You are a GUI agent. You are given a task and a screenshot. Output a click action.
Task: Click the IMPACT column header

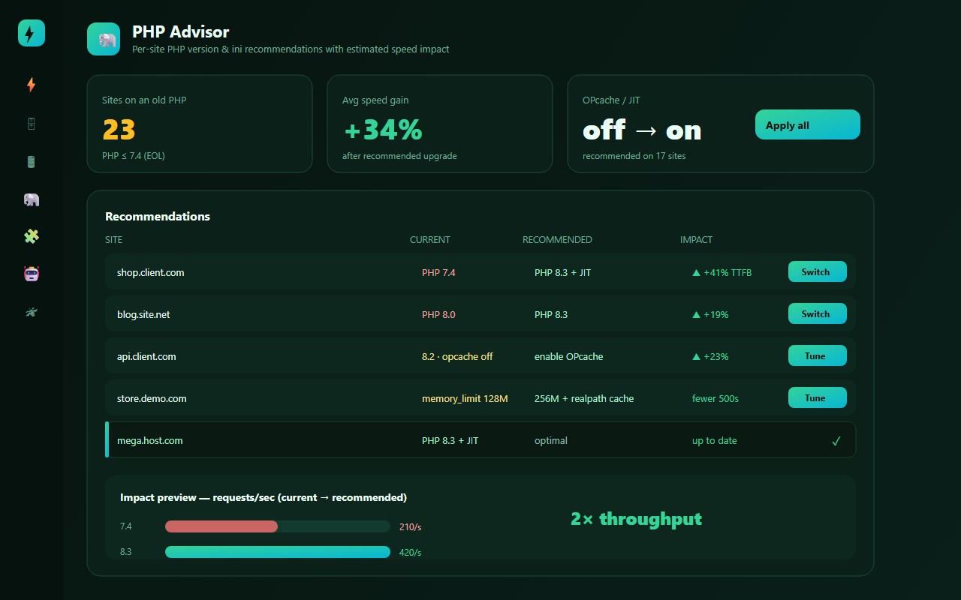696,240
